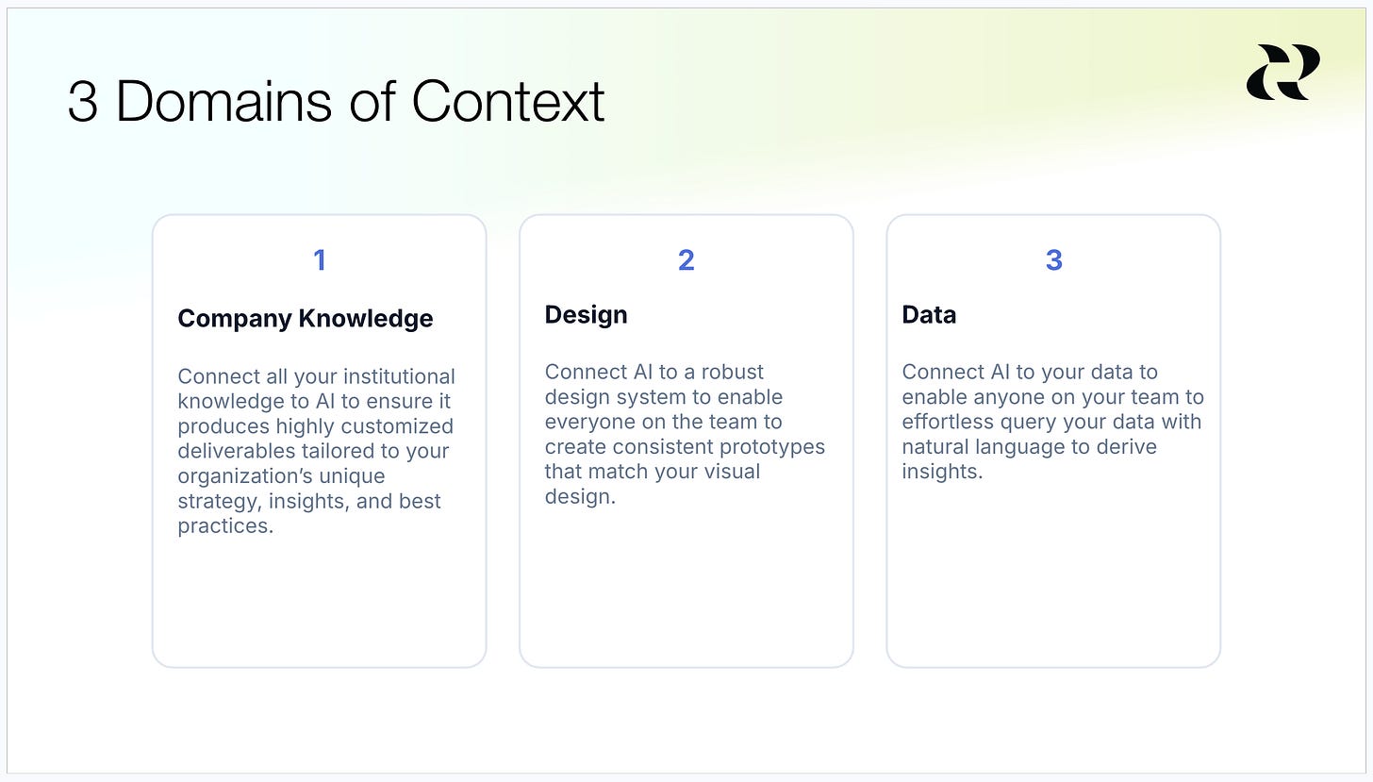Image resolution: width=1373 pixels, height=782 pixels.
Task: Click the number 2 on the Design card
Action: coord(686,260)
